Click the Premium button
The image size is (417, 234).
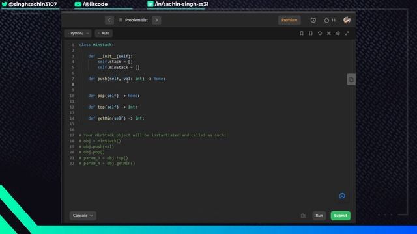click(x=289, y=20)
